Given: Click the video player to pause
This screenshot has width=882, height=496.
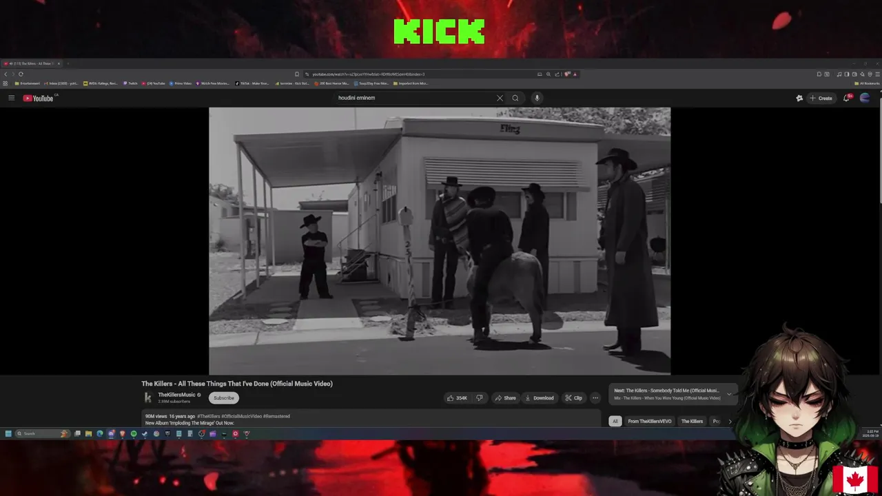Looking at the screenshot, I should pyautogui.click(x=440, y=241).
